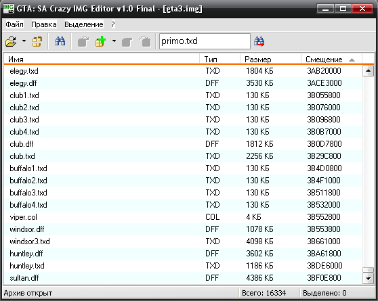This screenshot has width=378, height=301.
Task: Select the viper.col file
Action: coord(183,217)
